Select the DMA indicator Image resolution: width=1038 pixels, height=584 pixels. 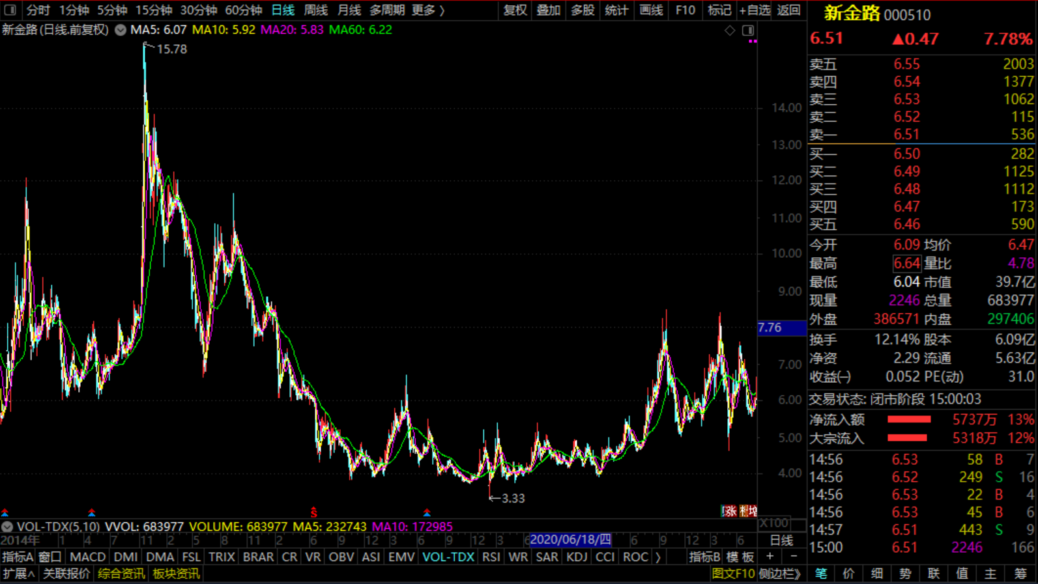pyautogui.click(x=160, y=557)
